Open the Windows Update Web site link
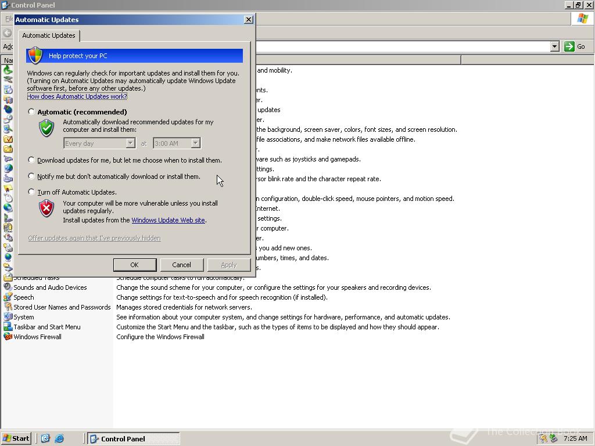Viewport: 595px width, 446px height. [x=168, y=220]
